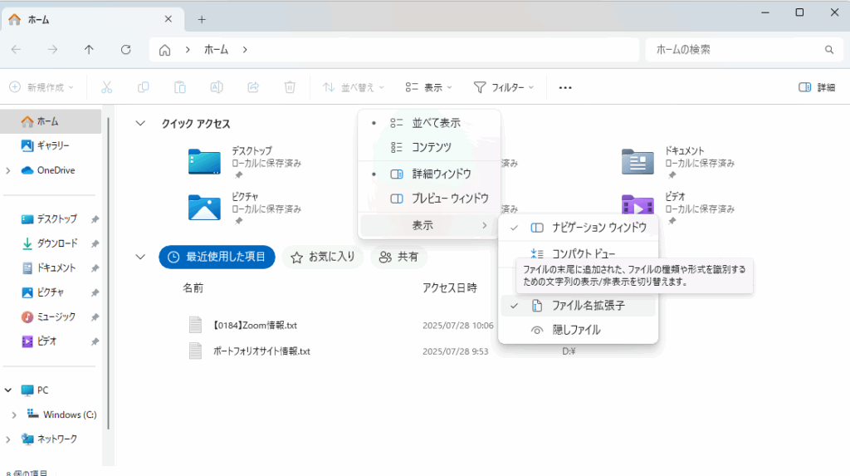Select コンテンツ in the view menu
This screenshot has height=476, width=850.
(431, 147)
